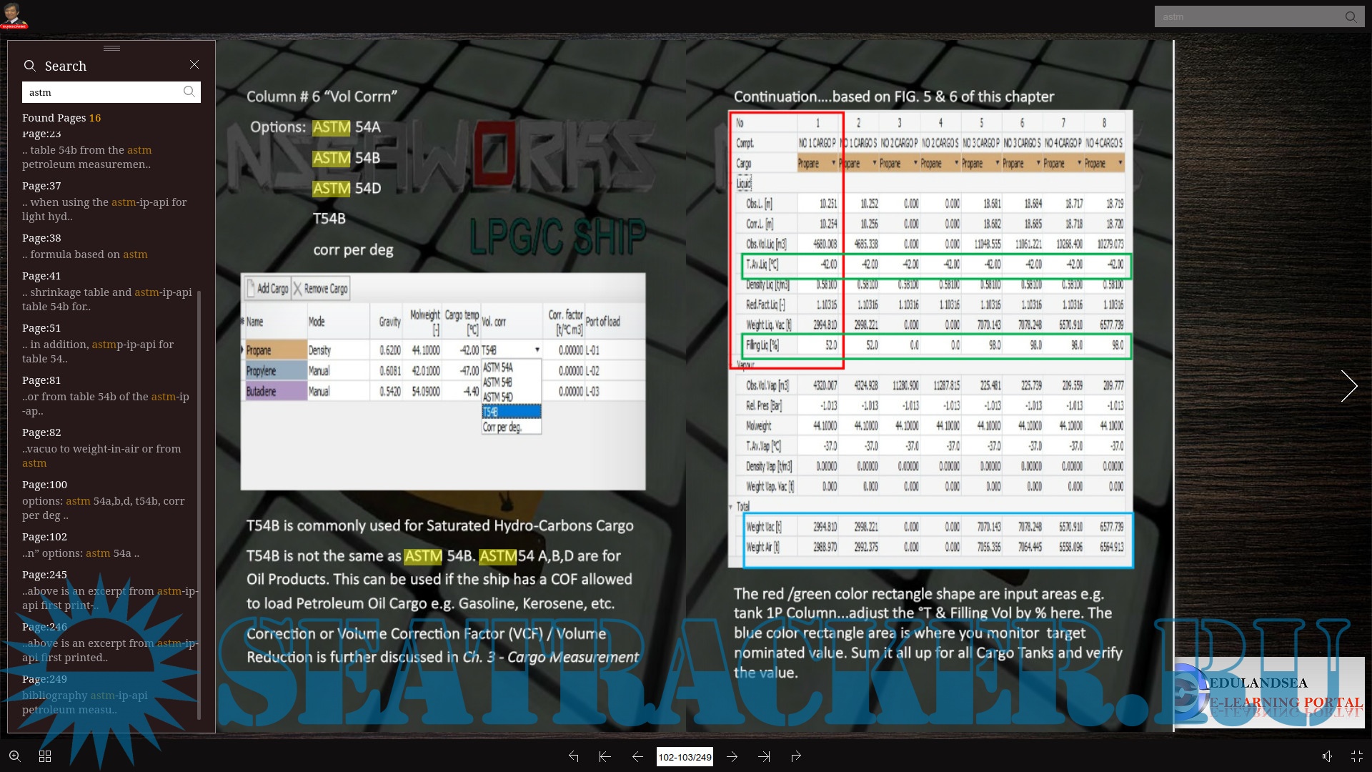
Task: Exit fullscreen mode
Action: pyautogui.click(x=1357, y=756)
